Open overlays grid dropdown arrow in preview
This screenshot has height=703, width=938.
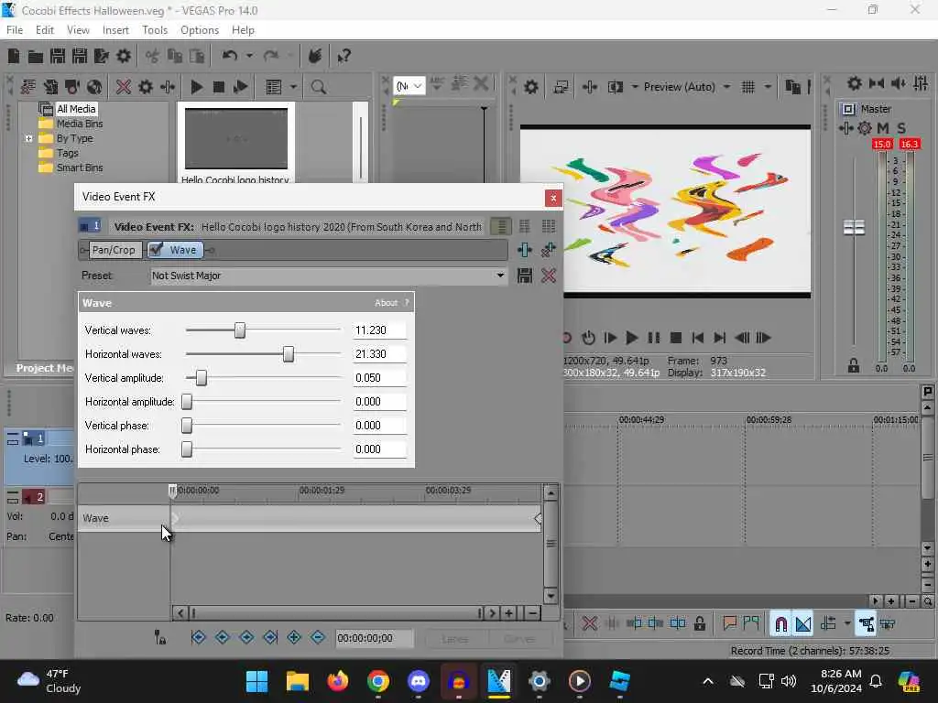point(769,87)
